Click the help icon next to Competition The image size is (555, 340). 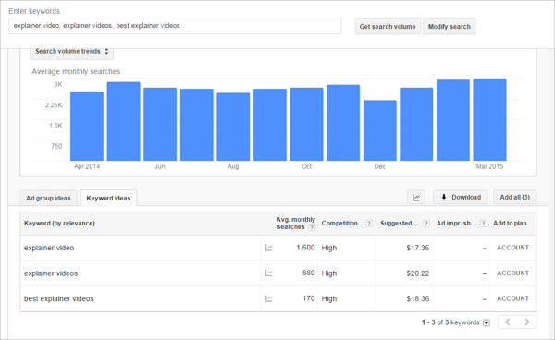pos(369,224)
